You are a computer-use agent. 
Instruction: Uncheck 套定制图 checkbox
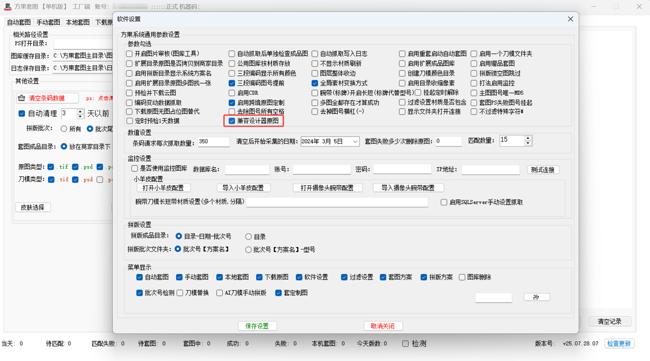tap(278, 293)
